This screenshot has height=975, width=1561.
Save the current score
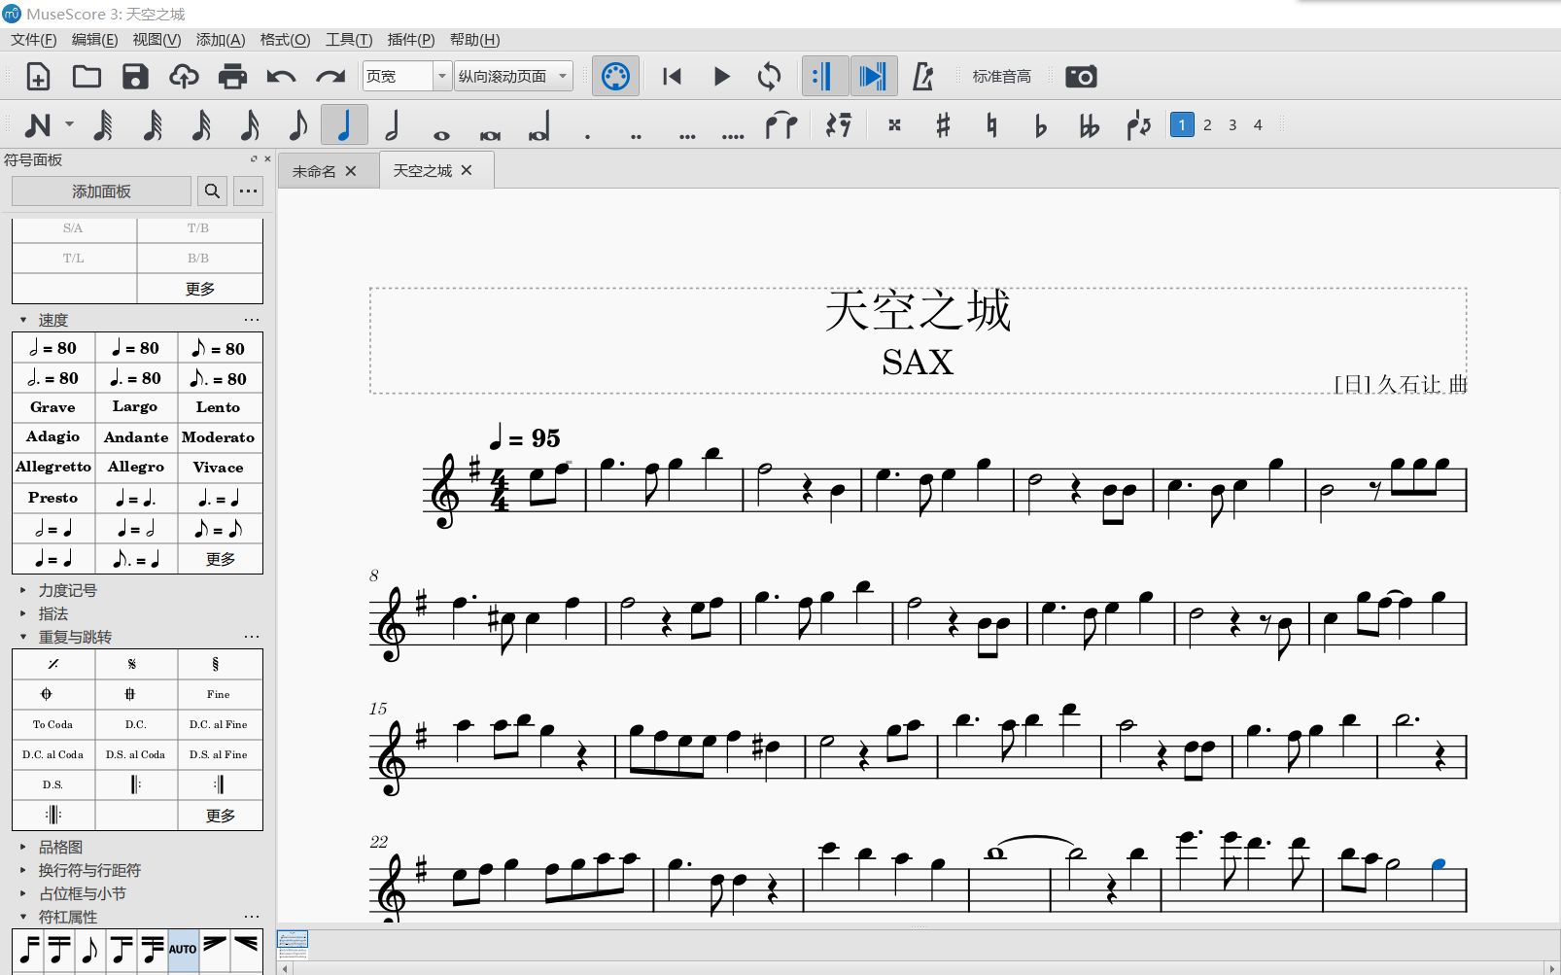coord(135,76)
